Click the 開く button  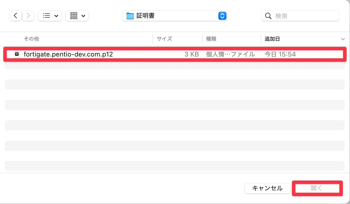click(317, 188)
